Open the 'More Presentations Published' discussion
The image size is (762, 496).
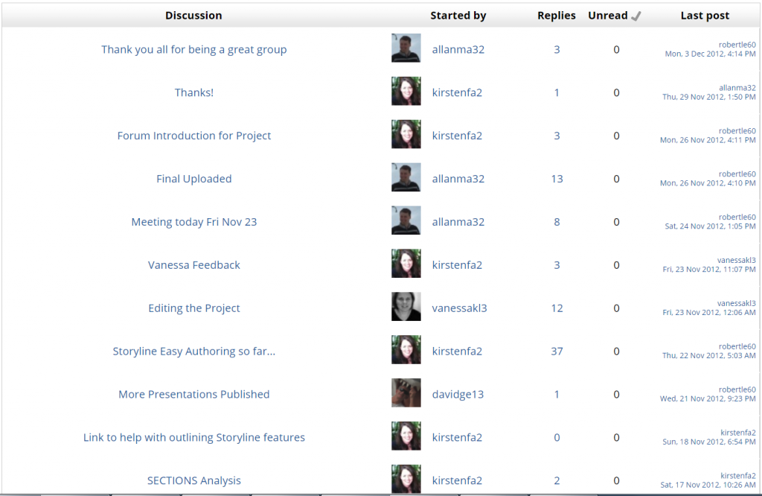tap(194, 395)
